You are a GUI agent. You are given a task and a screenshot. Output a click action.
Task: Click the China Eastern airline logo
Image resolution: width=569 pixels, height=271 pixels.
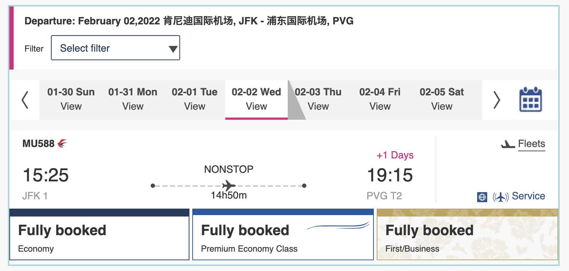[x=62, y=143]
